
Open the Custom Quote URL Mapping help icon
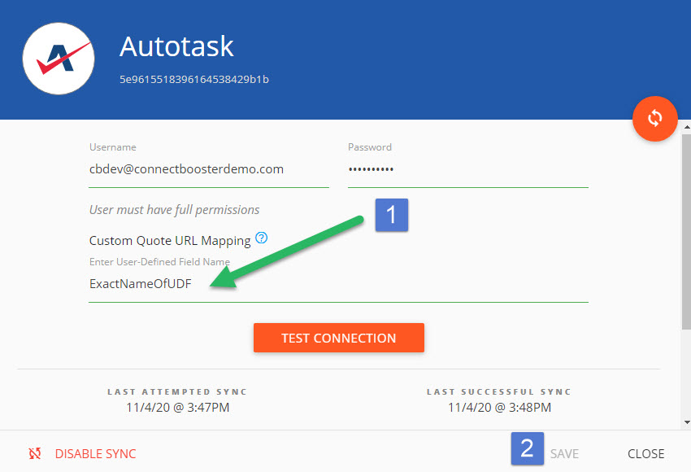261,238
